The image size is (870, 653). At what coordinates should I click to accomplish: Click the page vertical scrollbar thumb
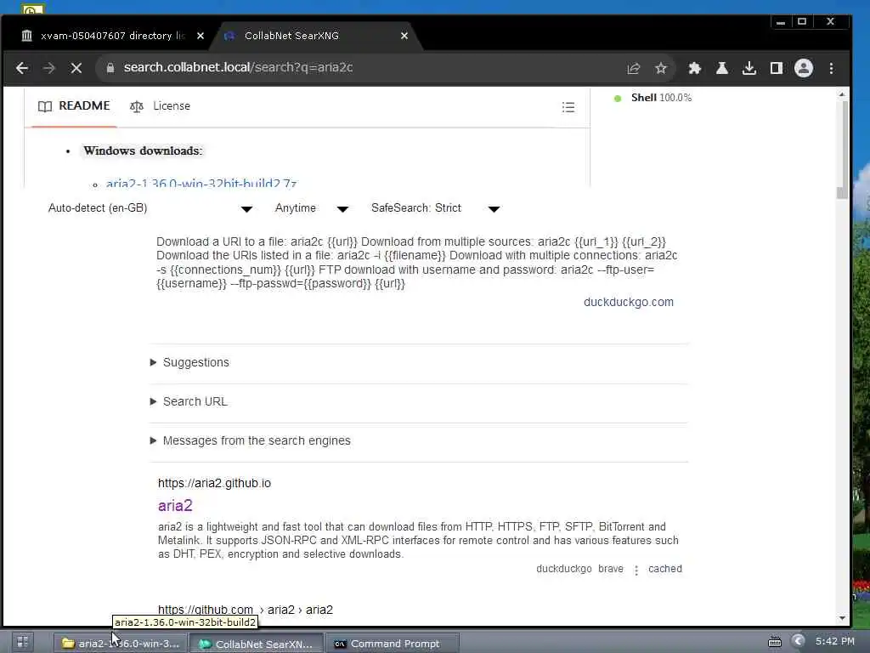842,150
